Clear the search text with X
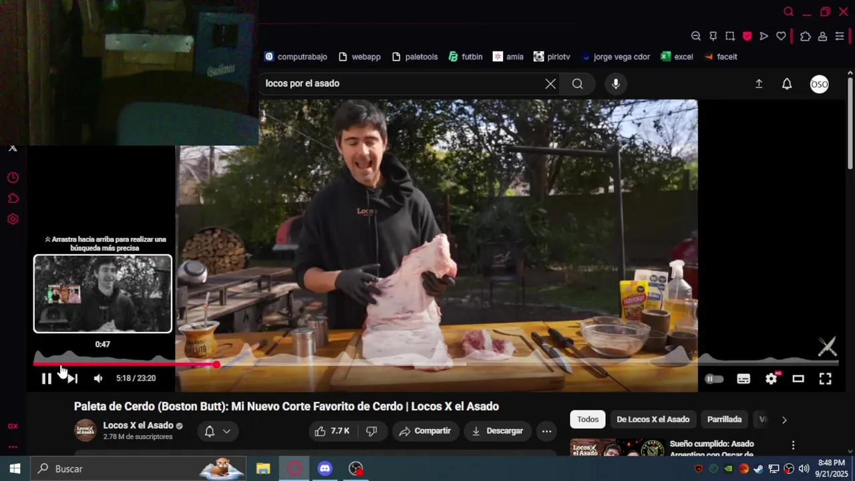Screen dimensions: 855x481 [550, 84]
